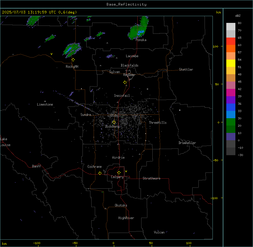Click the Sundre label
The image size is (253, 247).
(86, 115)
